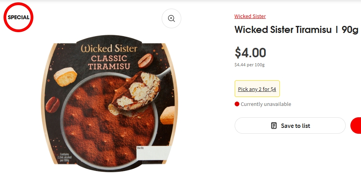Click the Wicked Sister logo on the package
Screen dimensions: 361x182
[x=109, y=49]
